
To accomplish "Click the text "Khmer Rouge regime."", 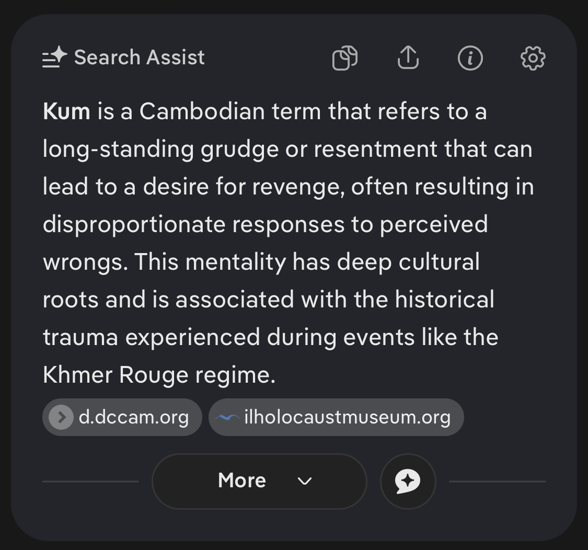I will pos(159,375).
